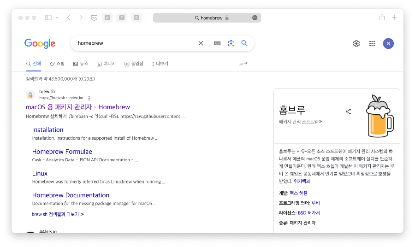
Task: Click the 'E' extension icon
Action: [x=136, y=18]
